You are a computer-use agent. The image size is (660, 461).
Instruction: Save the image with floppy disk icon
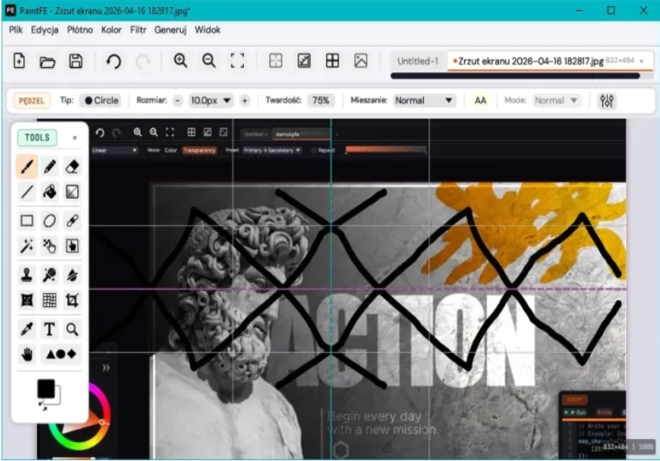point(76,61)
